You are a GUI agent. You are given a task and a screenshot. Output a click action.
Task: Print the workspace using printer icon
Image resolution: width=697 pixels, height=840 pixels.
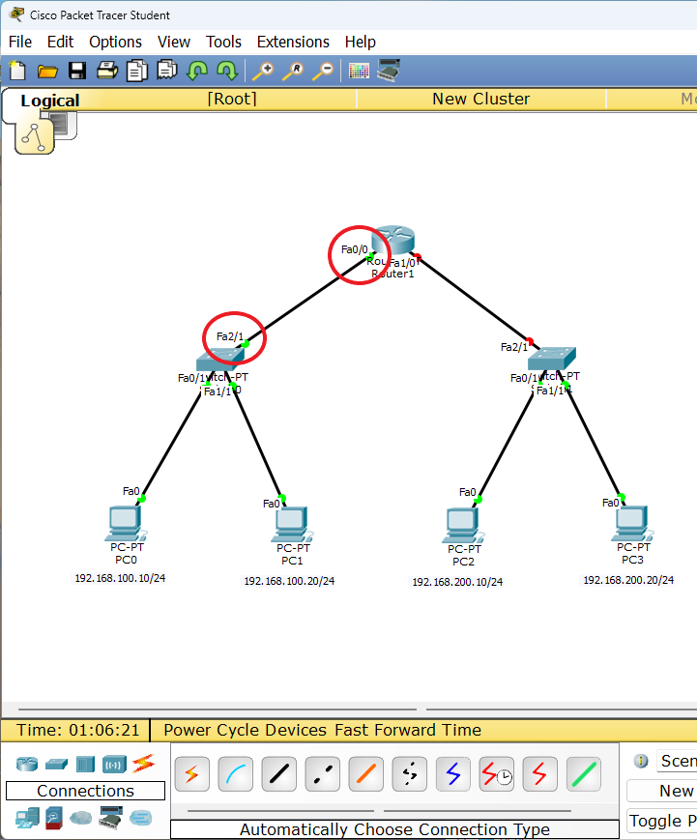pos(107,71)
